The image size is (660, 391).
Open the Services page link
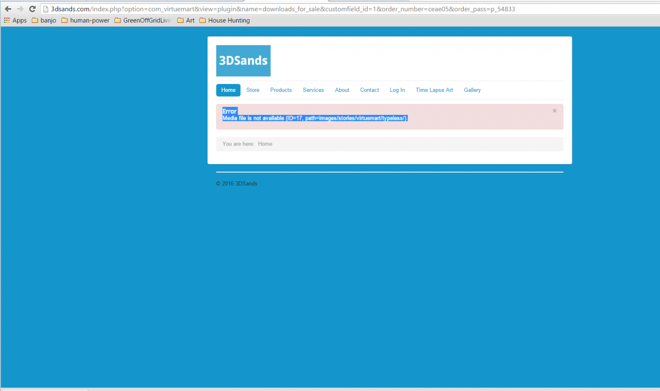[313, 90]
